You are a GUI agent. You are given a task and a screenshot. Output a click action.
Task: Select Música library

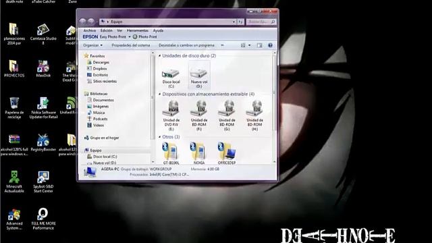[x=96, y=113]
